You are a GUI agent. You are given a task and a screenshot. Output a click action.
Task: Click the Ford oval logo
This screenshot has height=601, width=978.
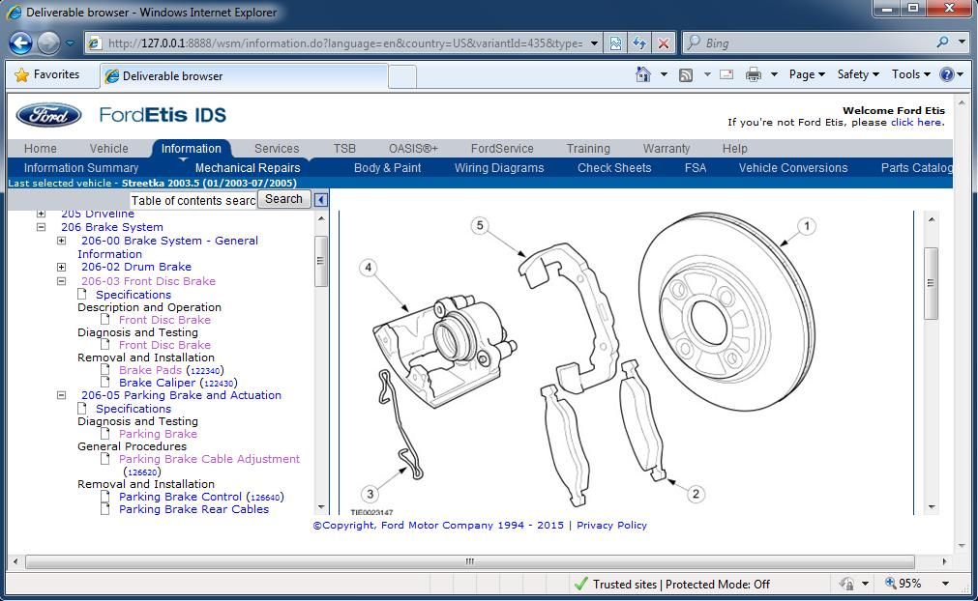(x=48, y=115)
